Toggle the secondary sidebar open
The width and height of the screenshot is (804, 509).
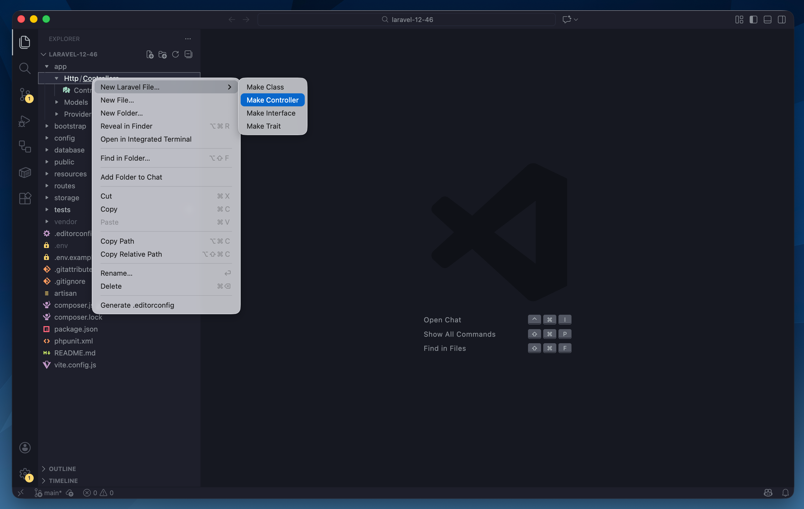[x=782, y=19]
